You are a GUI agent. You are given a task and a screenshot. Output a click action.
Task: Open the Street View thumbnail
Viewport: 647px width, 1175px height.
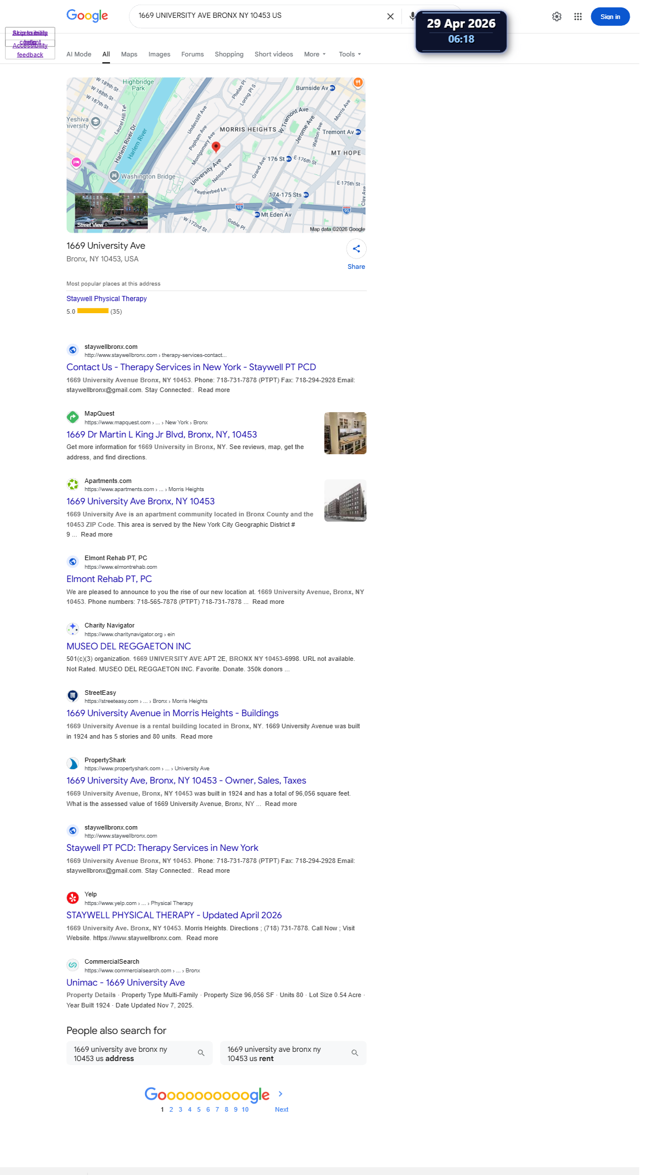[111, 211]
